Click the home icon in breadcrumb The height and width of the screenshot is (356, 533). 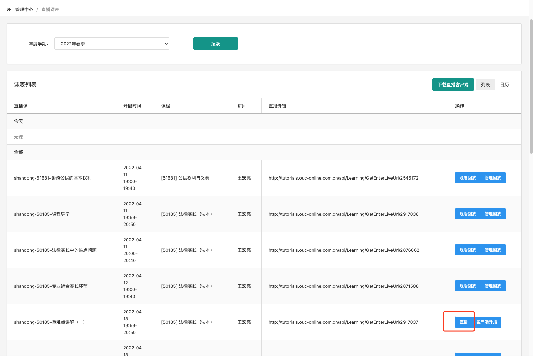(9, 10)
